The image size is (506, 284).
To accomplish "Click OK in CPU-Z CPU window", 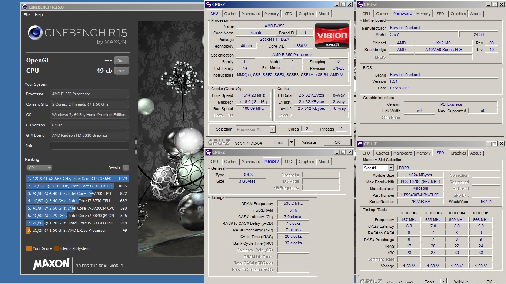I will tap(337, 142).
